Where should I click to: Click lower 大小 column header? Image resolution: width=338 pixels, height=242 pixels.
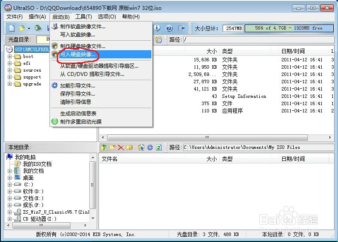click(x=203, y=159)
